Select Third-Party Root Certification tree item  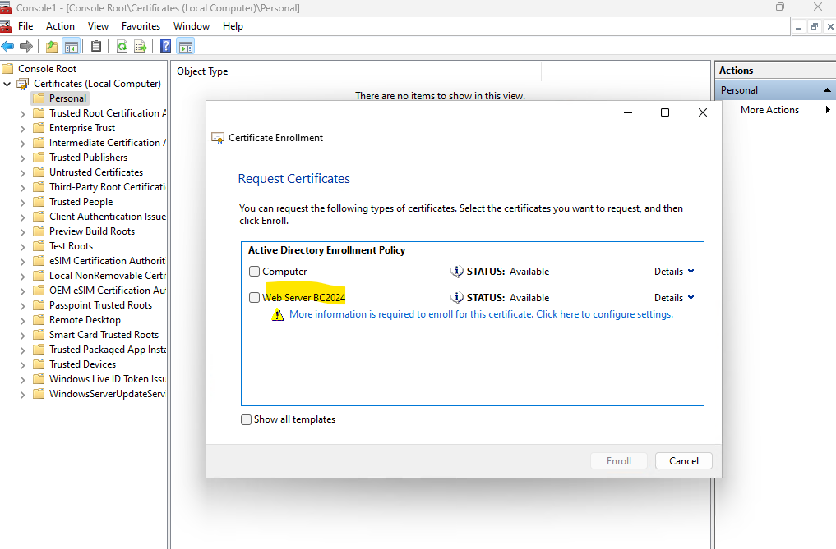pyautogui.click(x=107, y=187)
